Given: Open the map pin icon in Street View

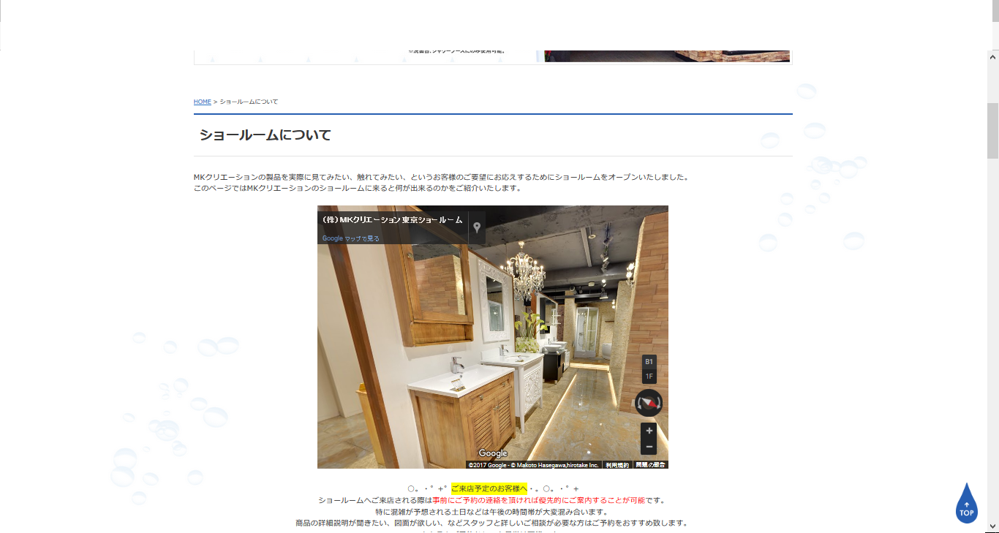Looking at the screenshot, I should coord(477,227).
